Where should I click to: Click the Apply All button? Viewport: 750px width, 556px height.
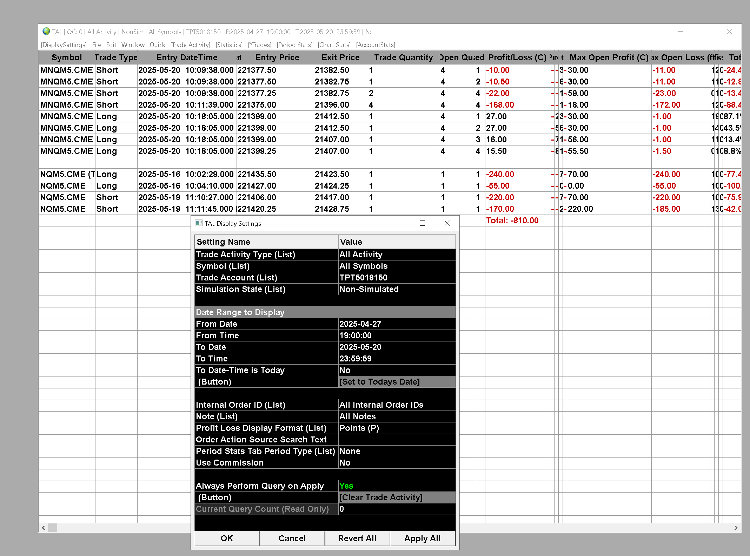422,538
